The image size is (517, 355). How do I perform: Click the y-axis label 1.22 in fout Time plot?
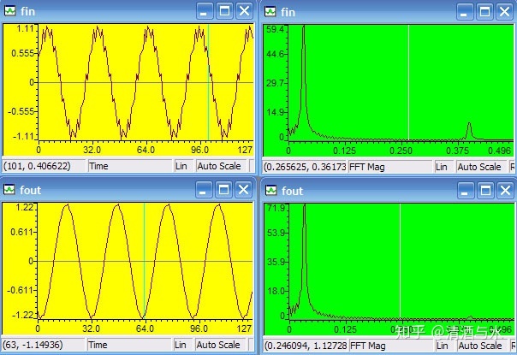point(25,207)
